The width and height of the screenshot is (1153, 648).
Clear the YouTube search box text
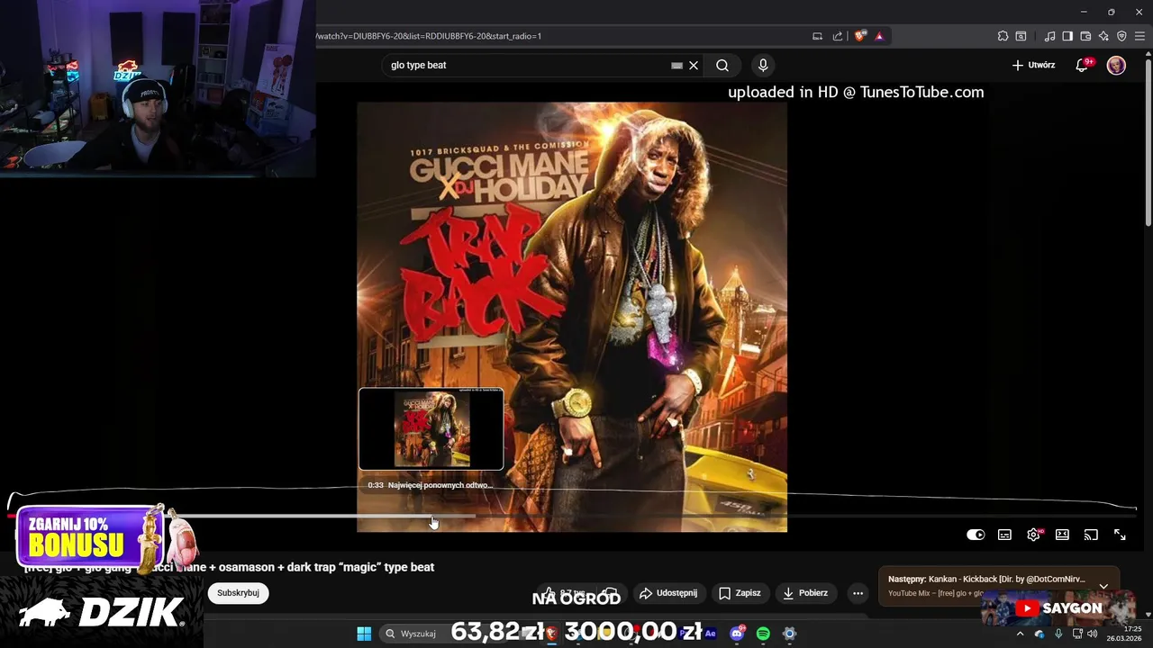(x=694, y=65)
